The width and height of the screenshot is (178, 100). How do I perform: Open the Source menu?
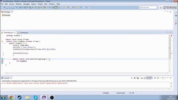click(12, 4)
